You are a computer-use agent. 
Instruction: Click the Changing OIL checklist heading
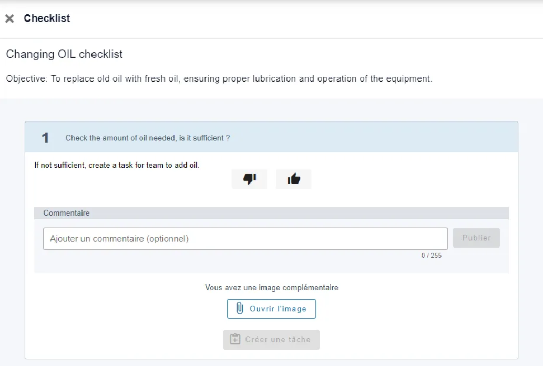(x=64, y=54)
